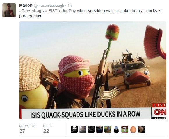Click the CNN logo in the image
The width and height of the screenshot is (169, 139).
tap(160, 112)
